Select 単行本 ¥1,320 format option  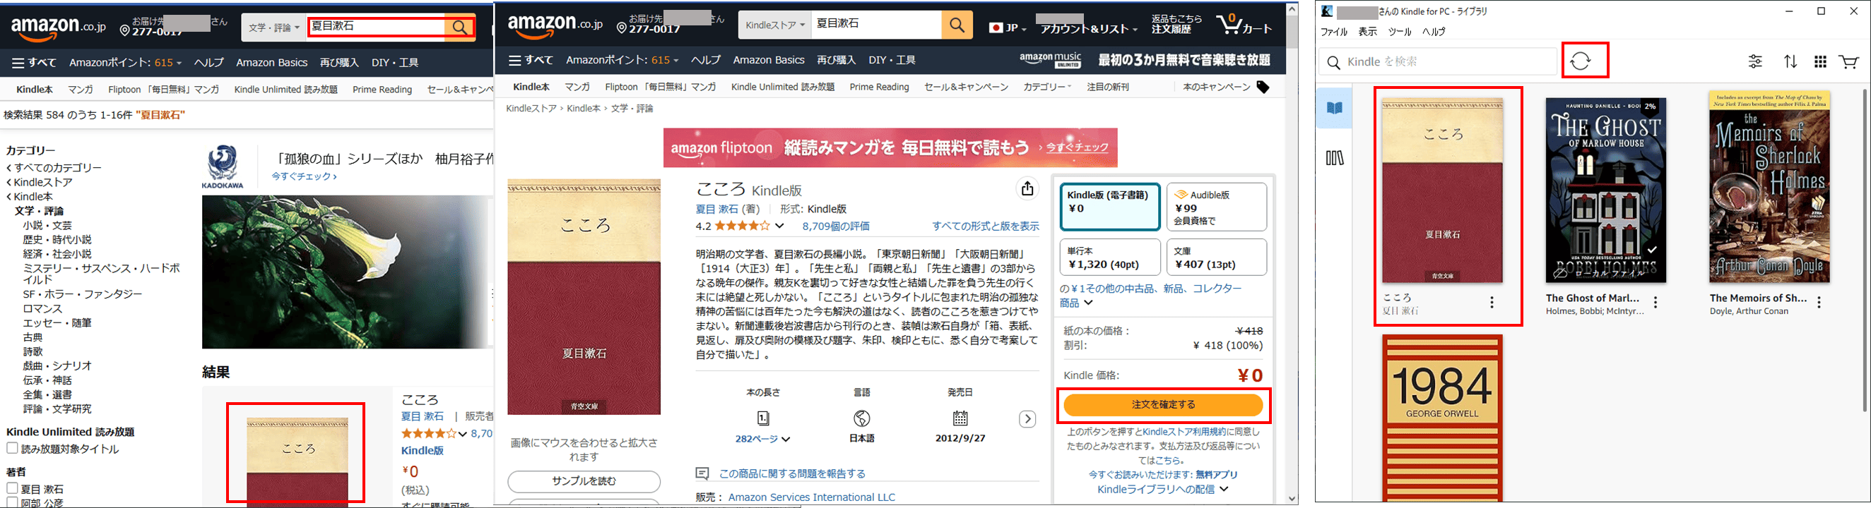pos(1110,258)
